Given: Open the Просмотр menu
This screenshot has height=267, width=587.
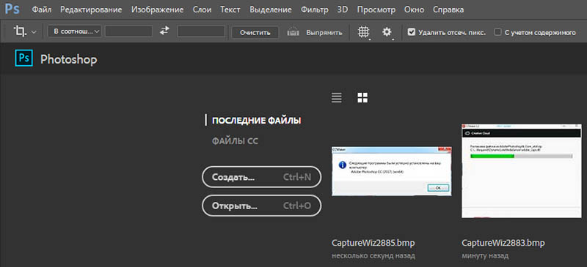Looking at the screenshot, I should click(376, 10).
